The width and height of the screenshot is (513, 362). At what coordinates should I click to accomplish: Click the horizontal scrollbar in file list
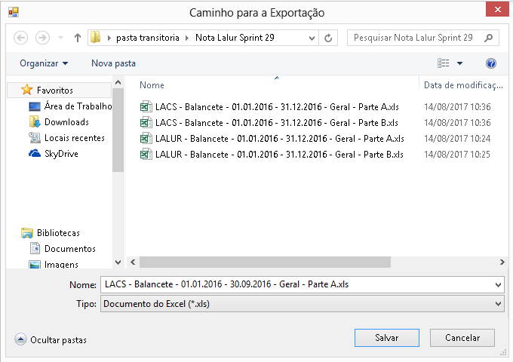[266, 262]
